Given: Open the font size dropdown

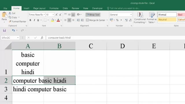Looking at the screenshot, I should 53,15.
